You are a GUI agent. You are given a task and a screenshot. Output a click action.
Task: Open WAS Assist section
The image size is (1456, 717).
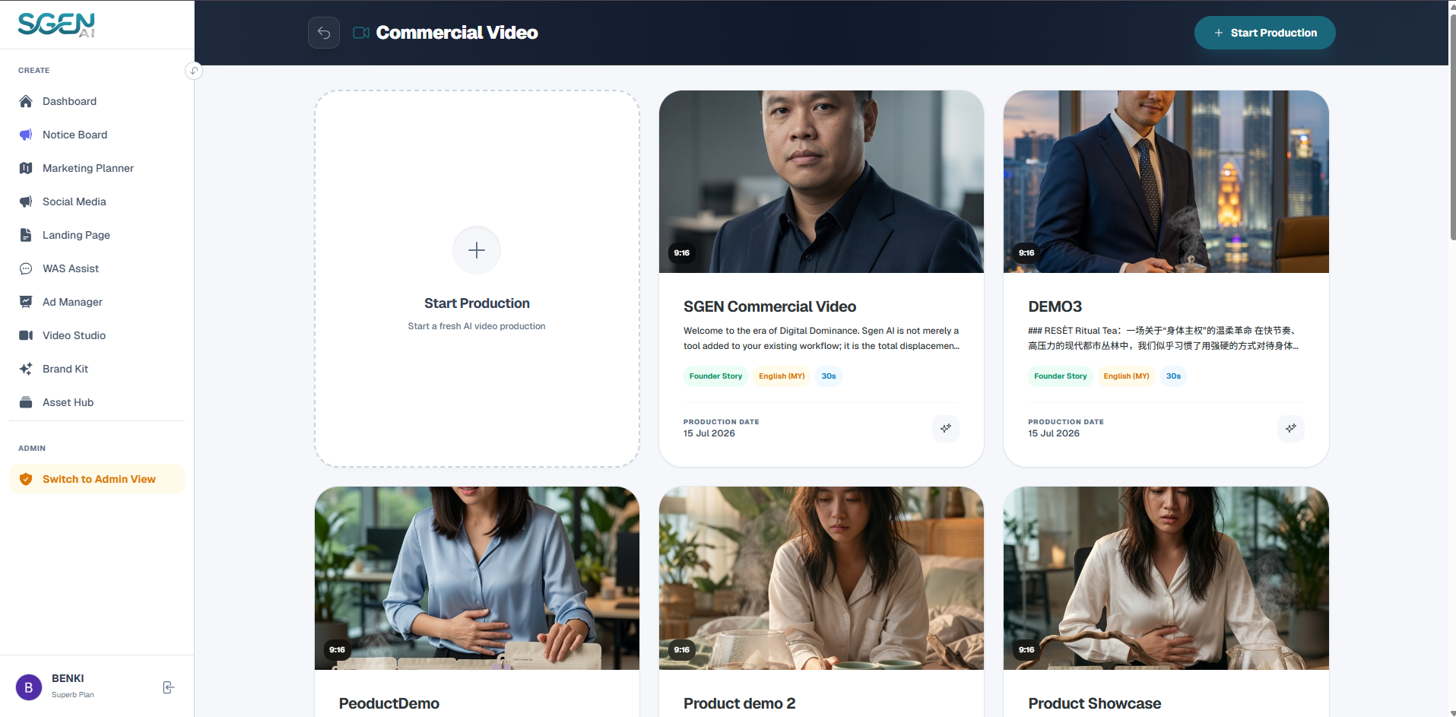coord(97,268)
